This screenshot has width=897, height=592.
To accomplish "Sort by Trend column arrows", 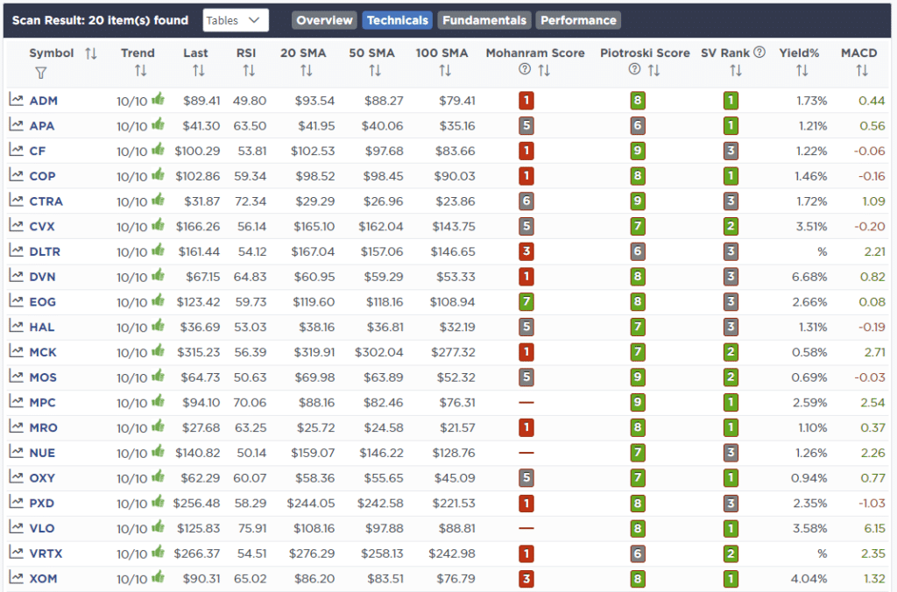I will tap(141, 70).
